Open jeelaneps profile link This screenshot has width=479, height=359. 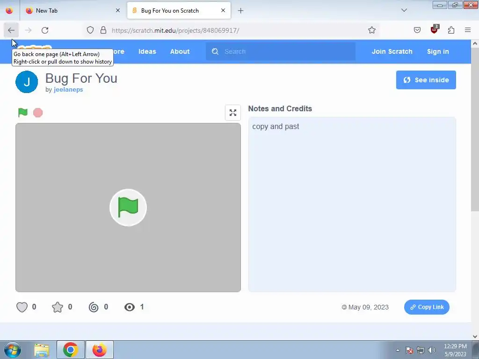pos(68,89)
